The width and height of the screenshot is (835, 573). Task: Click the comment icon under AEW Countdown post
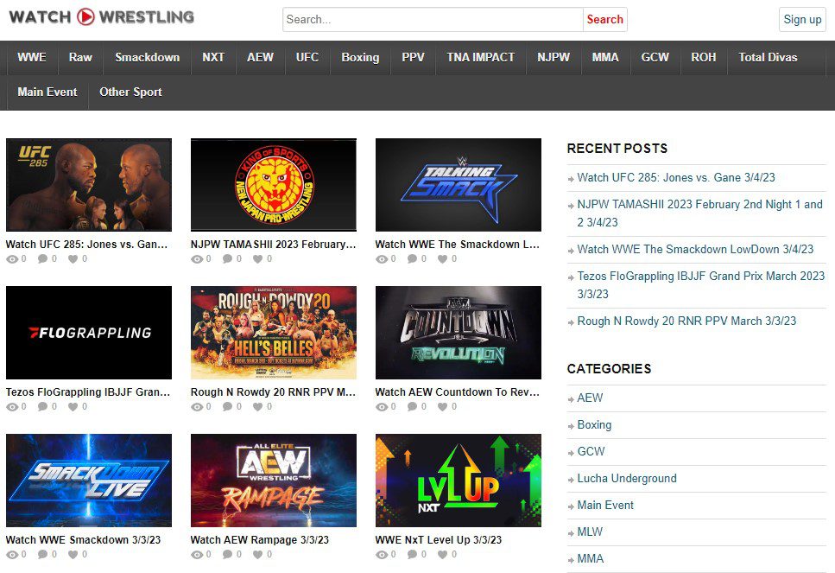pos(412,406)
